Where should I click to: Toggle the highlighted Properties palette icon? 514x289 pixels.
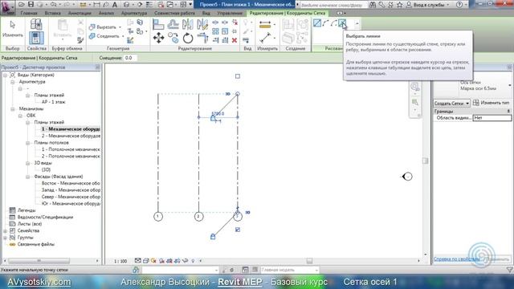(x=36, y=38)
